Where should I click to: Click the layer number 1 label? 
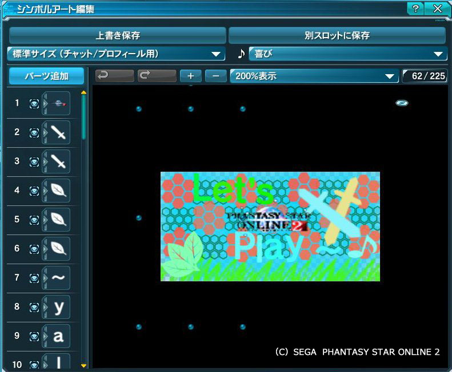tap(17, 103)
